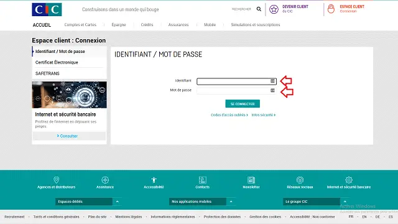
Task: Focus the Mot de passe input field
Action: point(236,91)
